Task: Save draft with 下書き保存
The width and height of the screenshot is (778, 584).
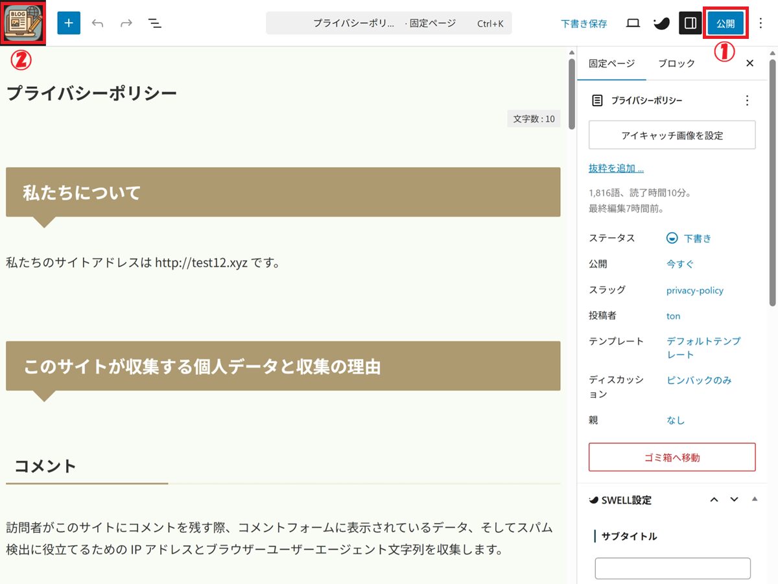Action: click(x=583, y=23)
